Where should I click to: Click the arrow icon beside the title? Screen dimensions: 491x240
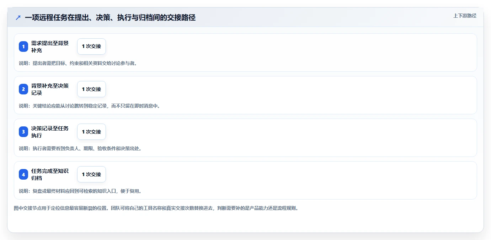point(18,17)
